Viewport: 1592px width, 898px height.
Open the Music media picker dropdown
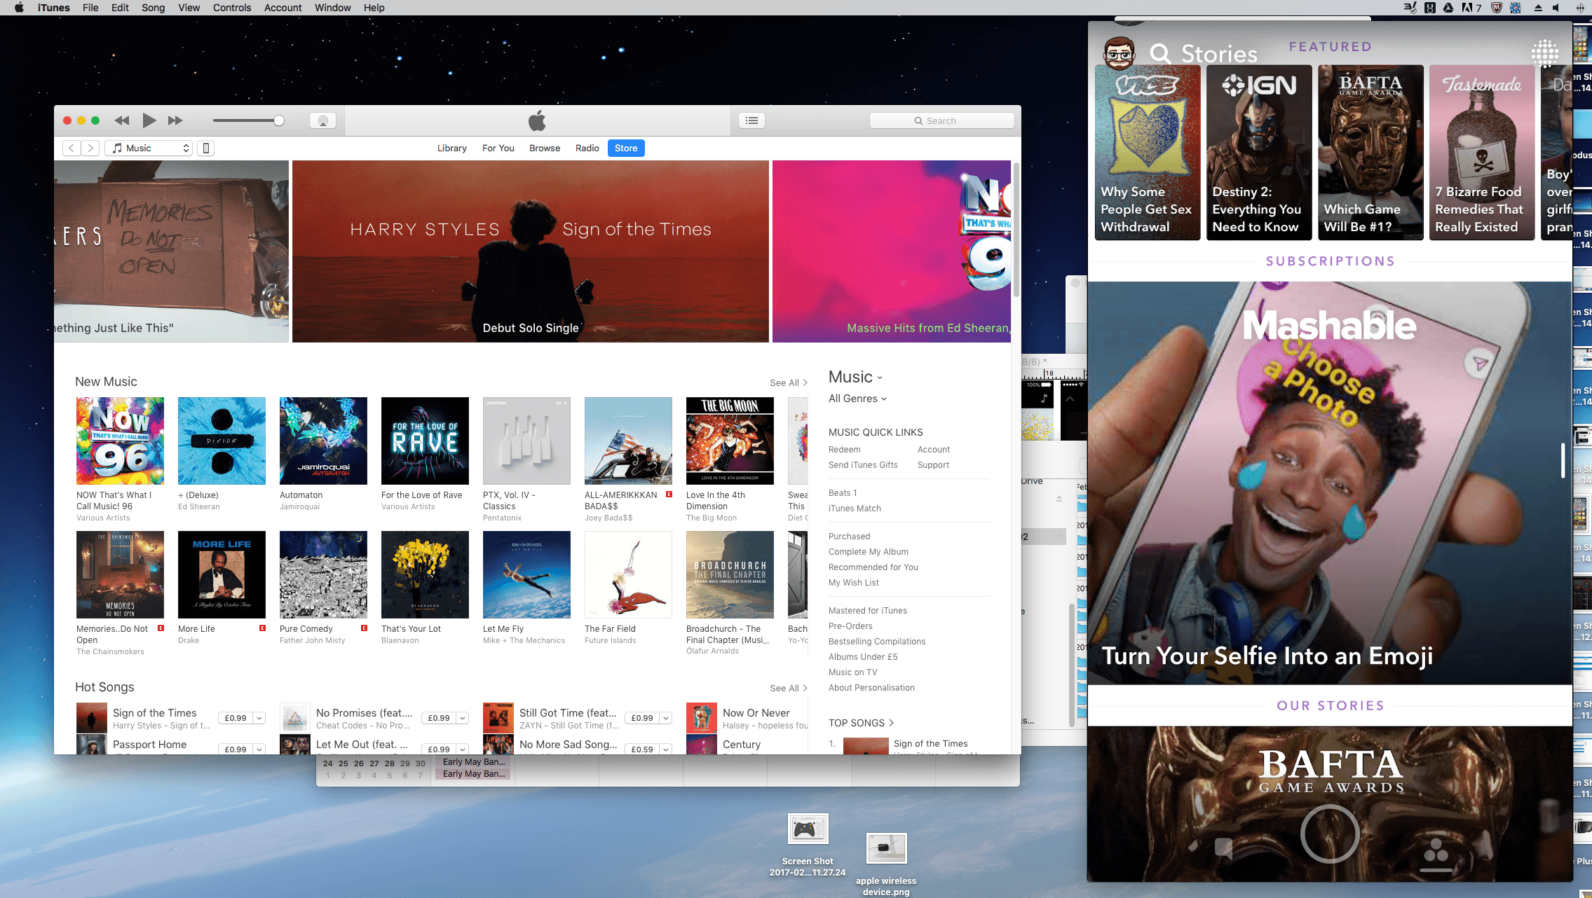coord(149,148)
